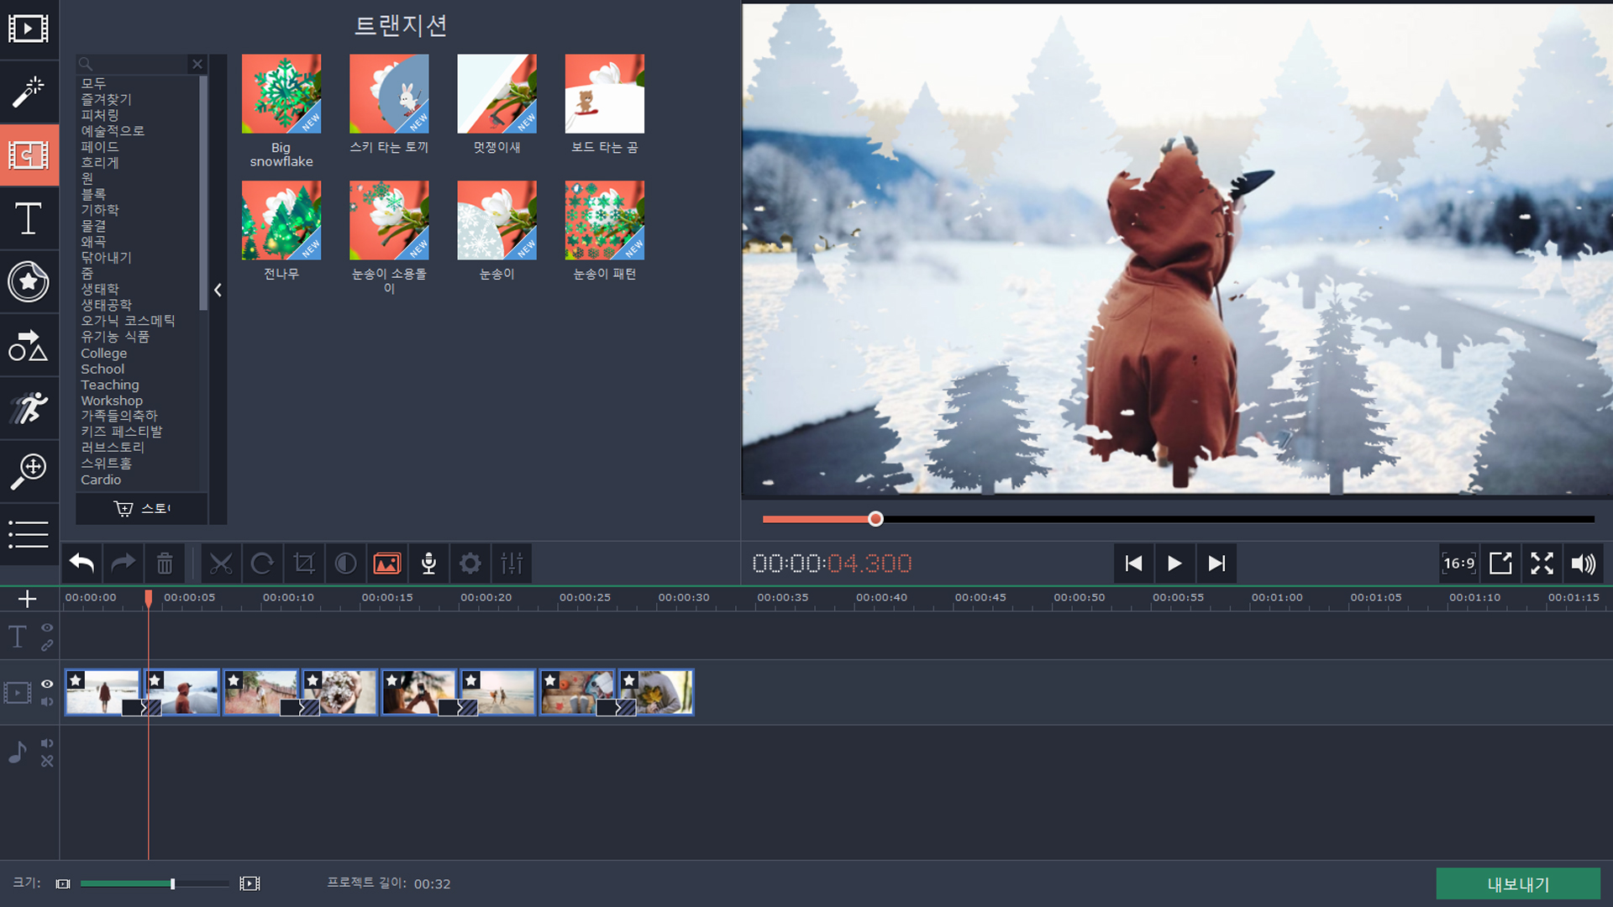Hide the video track with its eye toggle
Viewport: 1613px width, 907px height.
[x=47, y=684]
